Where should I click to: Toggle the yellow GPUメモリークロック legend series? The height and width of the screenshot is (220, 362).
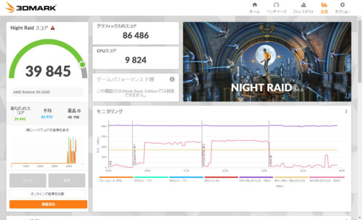point(291,182)
